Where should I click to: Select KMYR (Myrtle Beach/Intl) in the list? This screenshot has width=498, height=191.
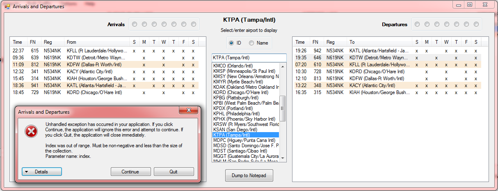[x=246, y=82]
